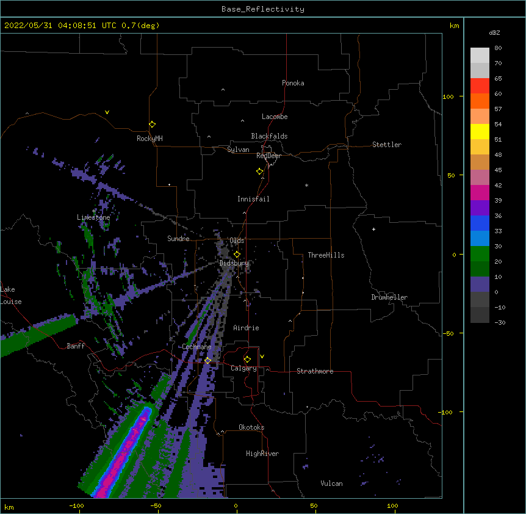The height and width of the screenshot is (514, 526).
Task: Pick the light gray 80 dBZ legend color
Action: coord(480,55)
